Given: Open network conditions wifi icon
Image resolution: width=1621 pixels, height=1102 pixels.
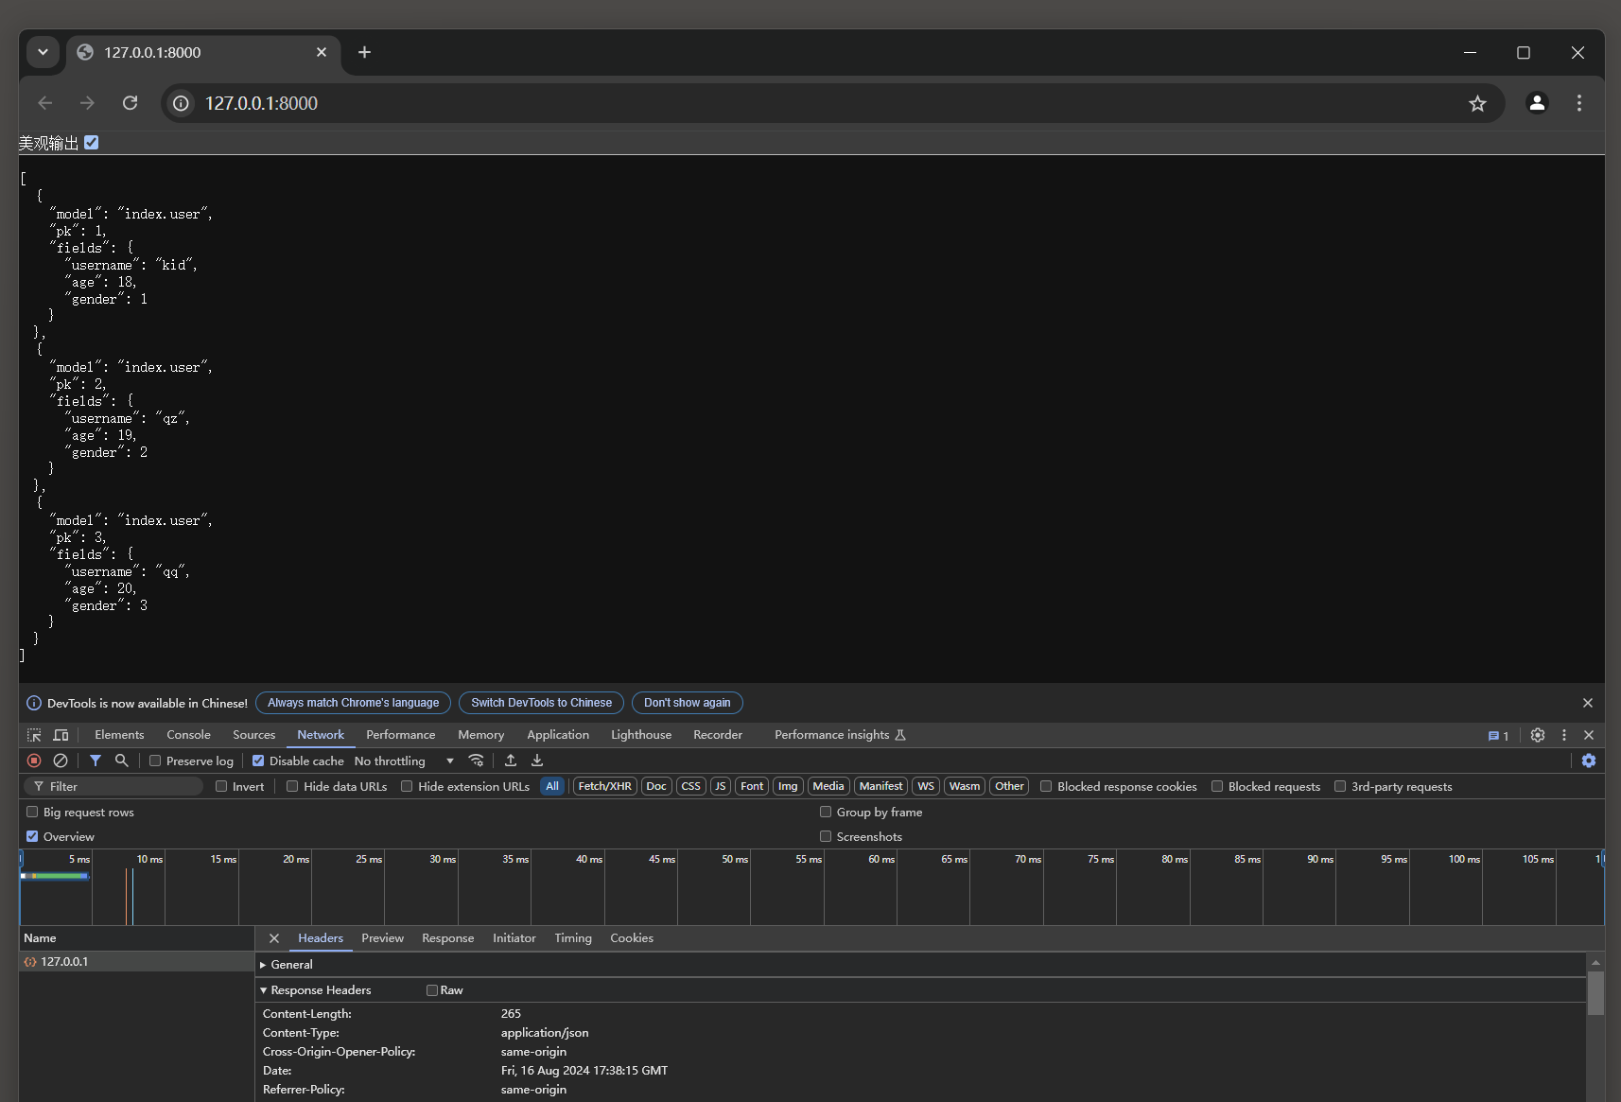Looking at the screenshot, I should pos(476,761).
